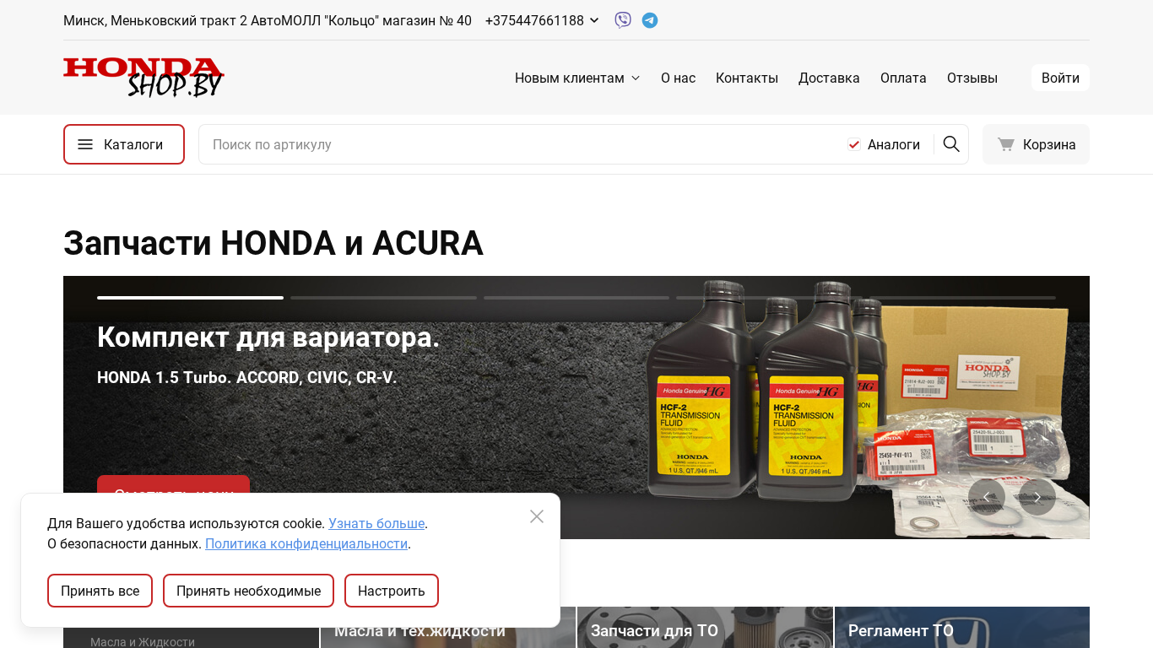Screen dimensions: 1153x648
Task: Expand the phone number dropdown
Action: click(x=594, y=20)
